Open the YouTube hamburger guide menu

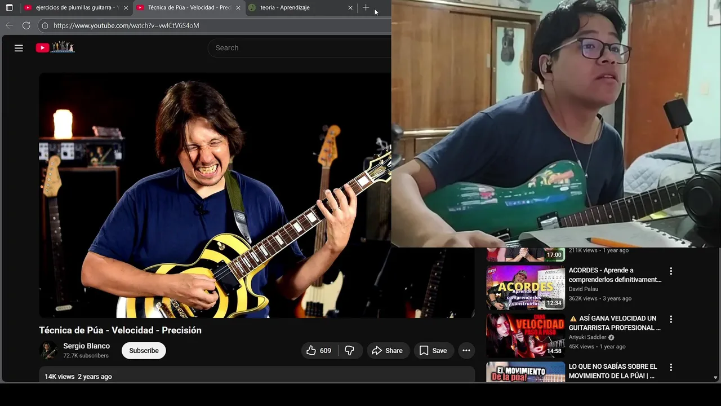(x=19, y=48)
